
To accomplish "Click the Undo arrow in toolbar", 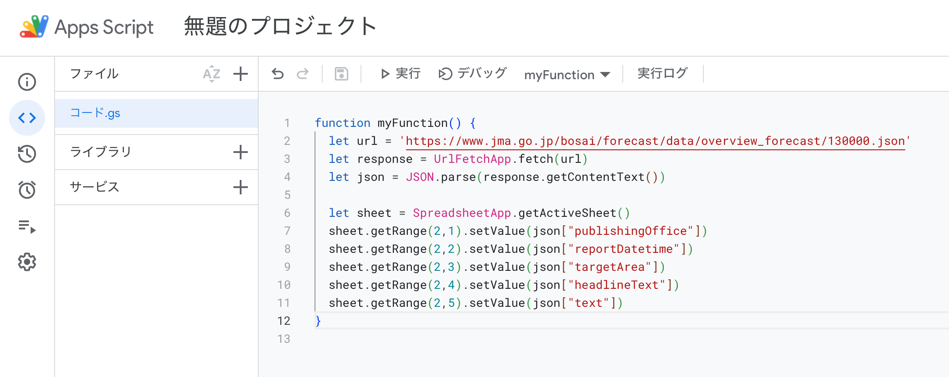I will 278,74.
